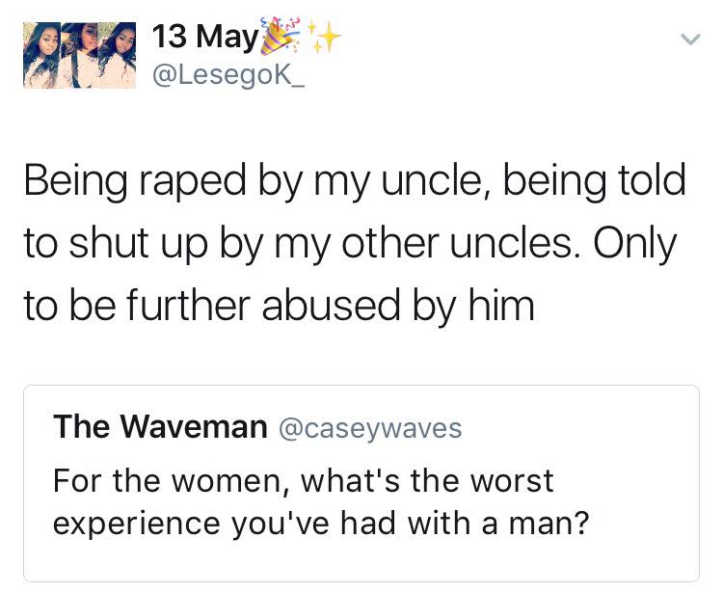Tap the sparkles emoji beside the name

coord(324,37)
